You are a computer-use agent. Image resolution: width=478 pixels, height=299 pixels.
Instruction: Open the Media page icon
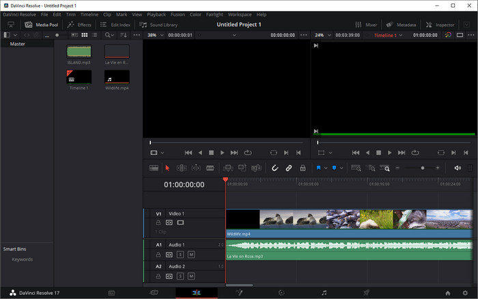tap(111, 293)
